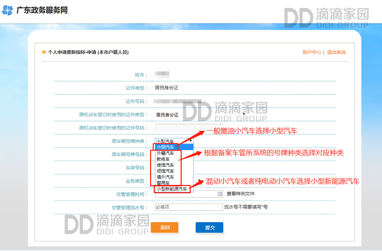Click the 居民身份证 value beside 证件类型

point(166,88)
